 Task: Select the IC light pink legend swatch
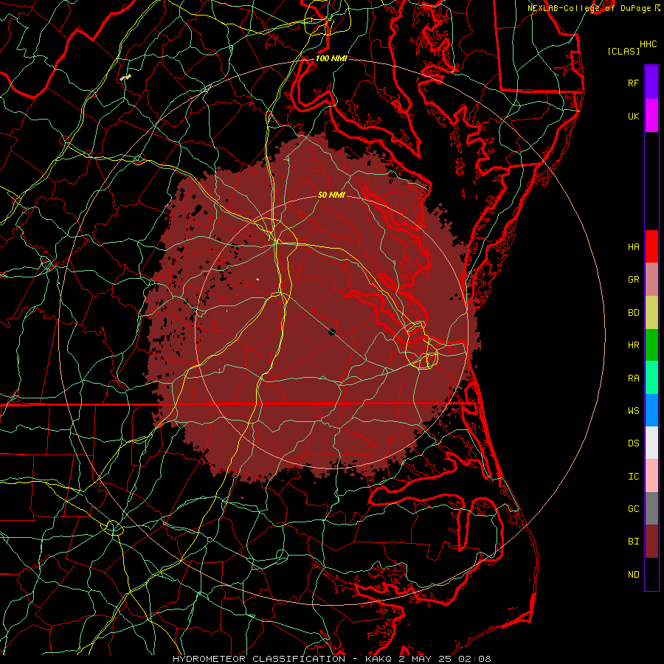[651, 476]
